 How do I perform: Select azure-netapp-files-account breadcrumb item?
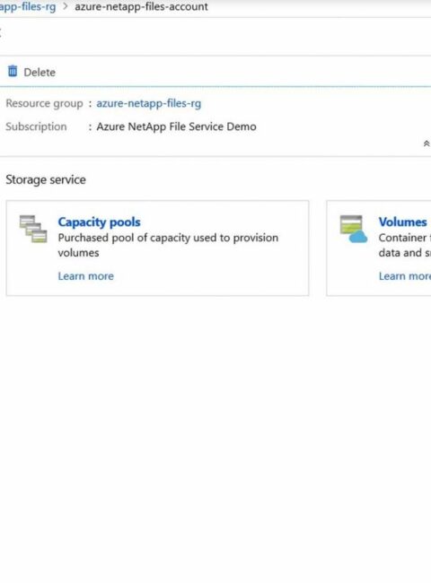point(142,6)
